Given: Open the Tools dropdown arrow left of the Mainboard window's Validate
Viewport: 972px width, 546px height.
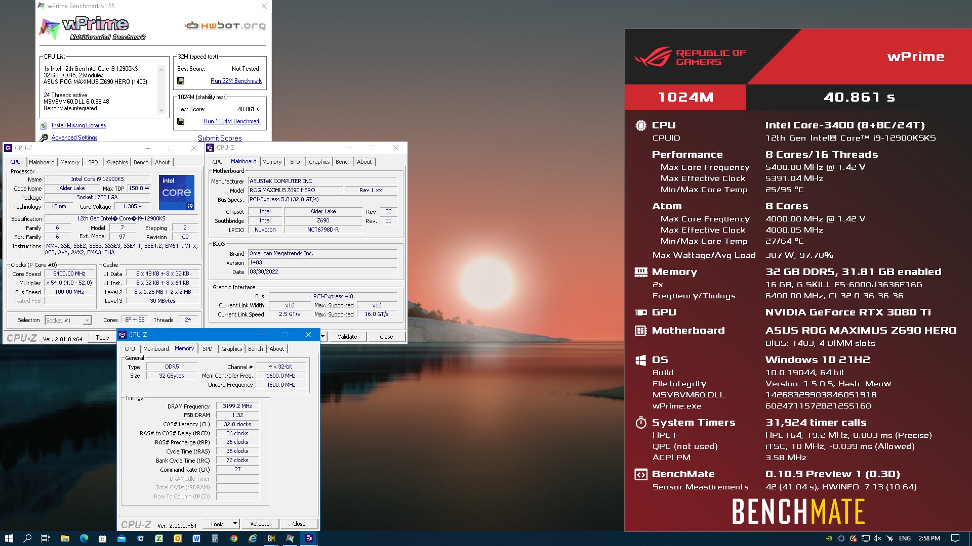Looking at the screenshot, I should point(322,337).
